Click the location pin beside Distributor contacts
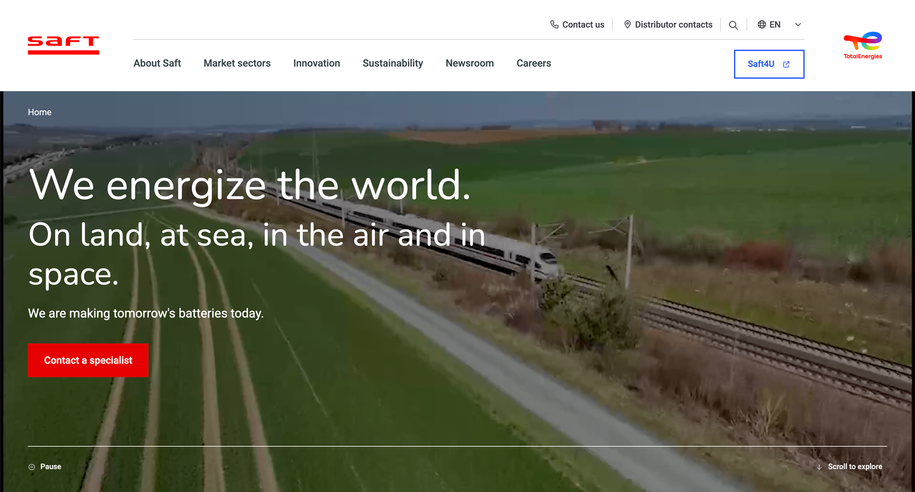 coord(628,24)
